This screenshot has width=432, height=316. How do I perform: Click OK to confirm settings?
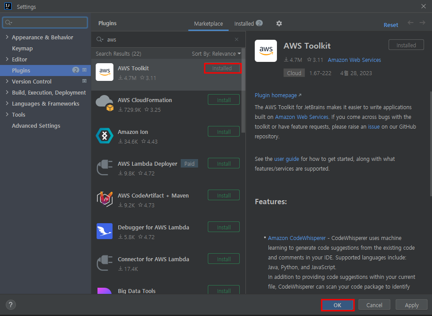point(338,305)
